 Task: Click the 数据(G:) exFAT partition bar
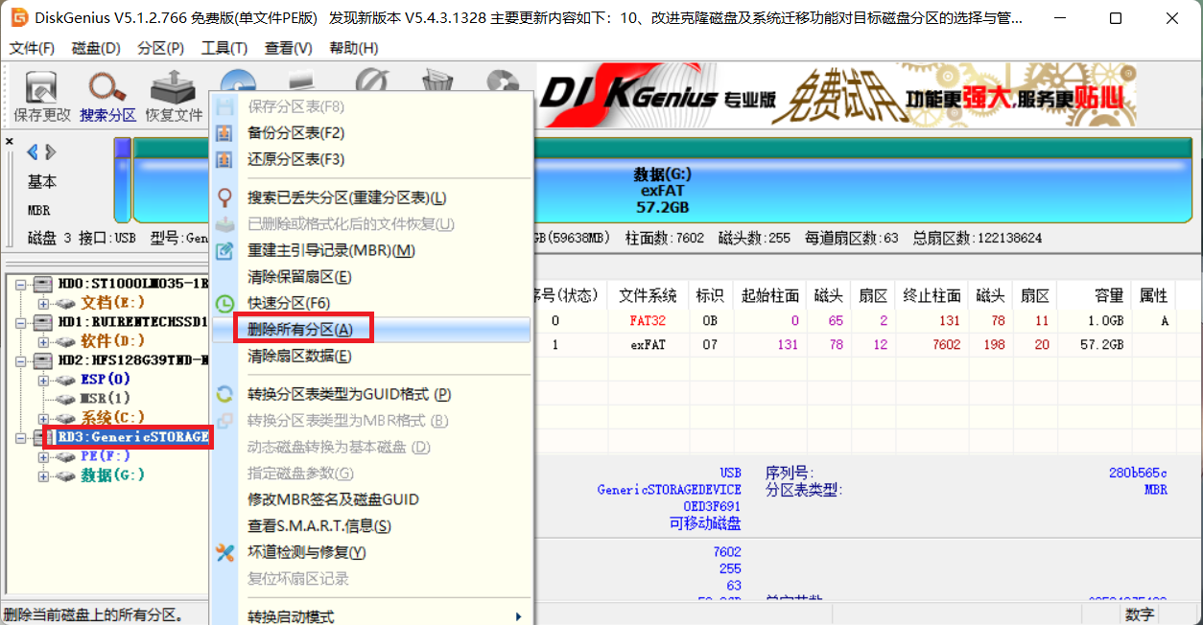click(662, 190)
